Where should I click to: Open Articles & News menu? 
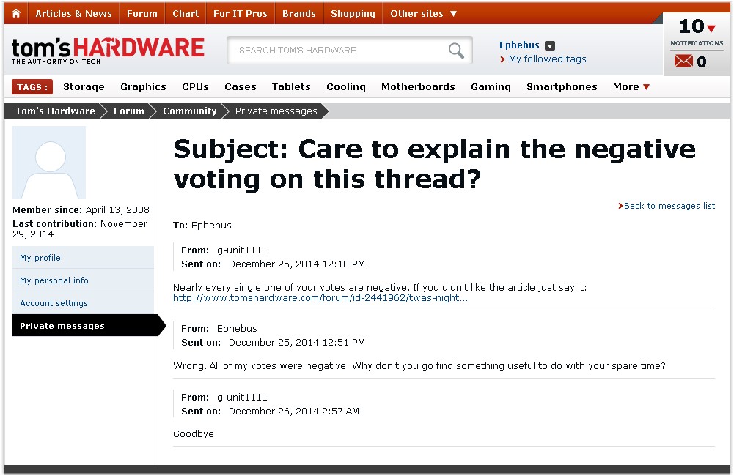(73, 14)
